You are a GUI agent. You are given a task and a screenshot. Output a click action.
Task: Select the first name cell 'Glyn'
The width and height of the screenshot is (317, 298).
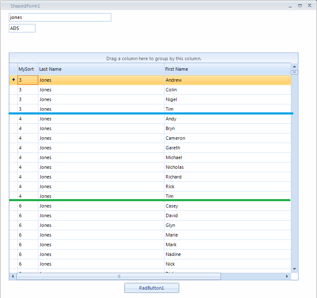(x=228, y=225)
